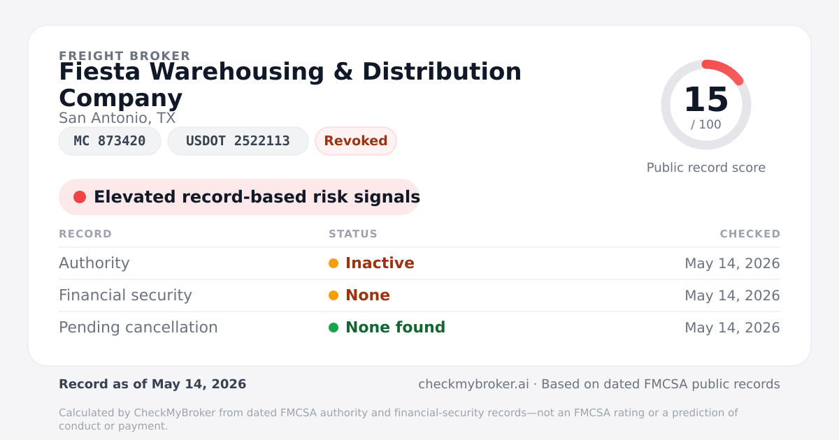Click the Record as of May 14, 2026 text
The image size is (839, 440).
(152, 384)
